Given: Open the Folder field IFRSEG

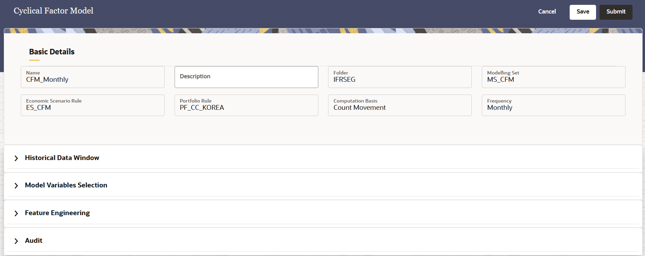Looking at the screenshot, I should point(400,77).
